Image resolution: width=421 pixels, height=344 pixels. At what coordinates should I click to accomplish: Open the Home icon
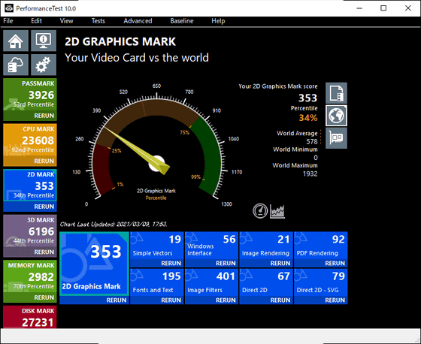(x=16, y=41)
